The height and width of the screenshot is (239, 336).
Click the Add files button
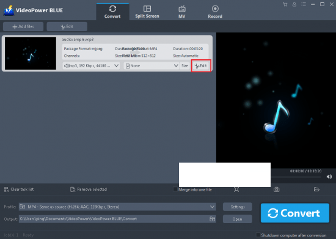23,26
